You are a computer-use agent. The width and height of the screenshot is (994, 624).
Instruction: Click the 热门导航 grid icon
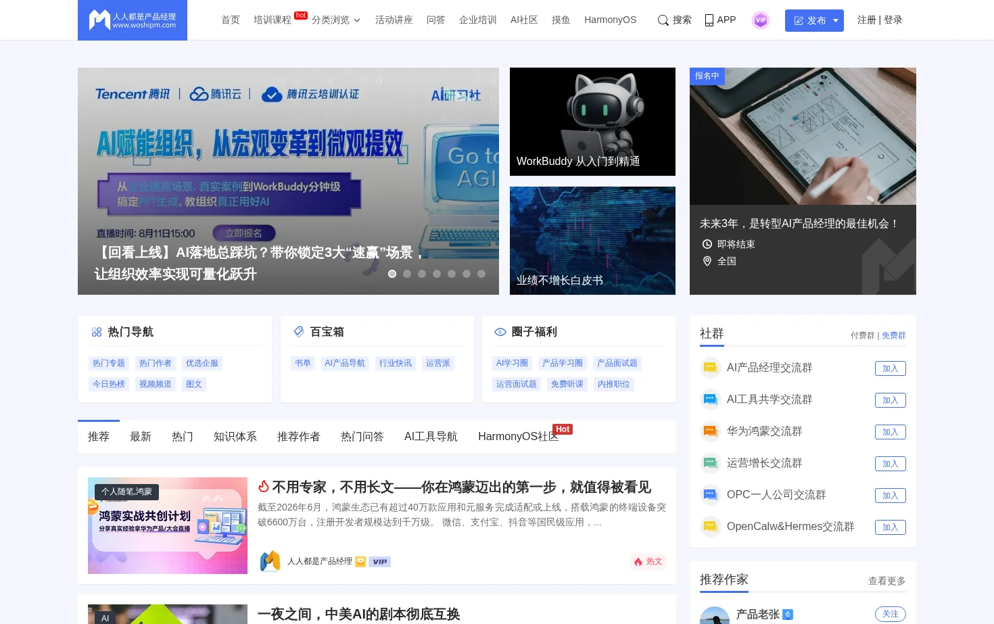tap(97, 332)
